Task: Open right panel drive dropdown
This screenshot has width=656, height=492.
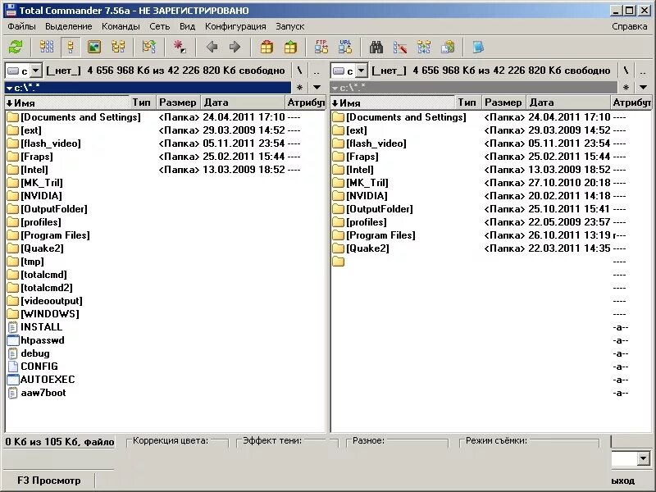Action: [x=362, y=71]
